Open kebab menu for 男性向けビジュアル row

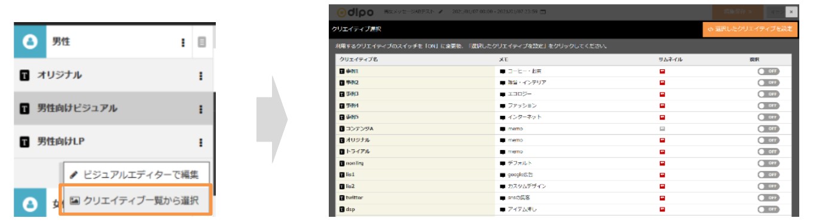point(201,109)
